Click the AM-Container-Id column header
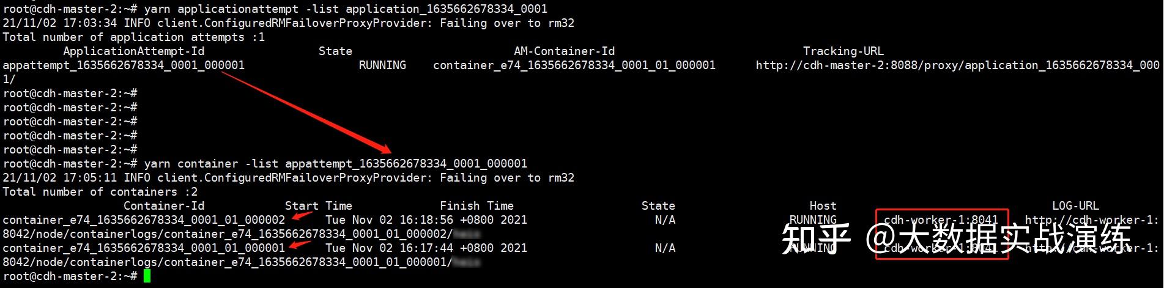The image size is (1164, 288). pyautogui.click(x=564, y=51)
